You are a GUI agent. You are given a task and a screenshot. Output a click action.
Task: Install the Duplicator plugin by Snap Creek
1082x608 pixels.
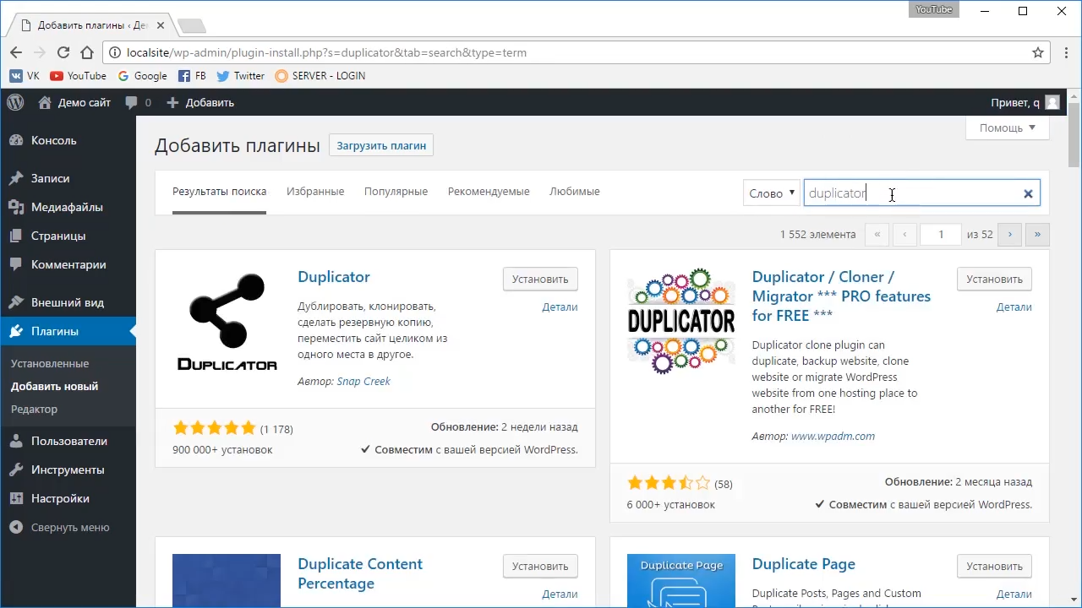tap(540, 280)
